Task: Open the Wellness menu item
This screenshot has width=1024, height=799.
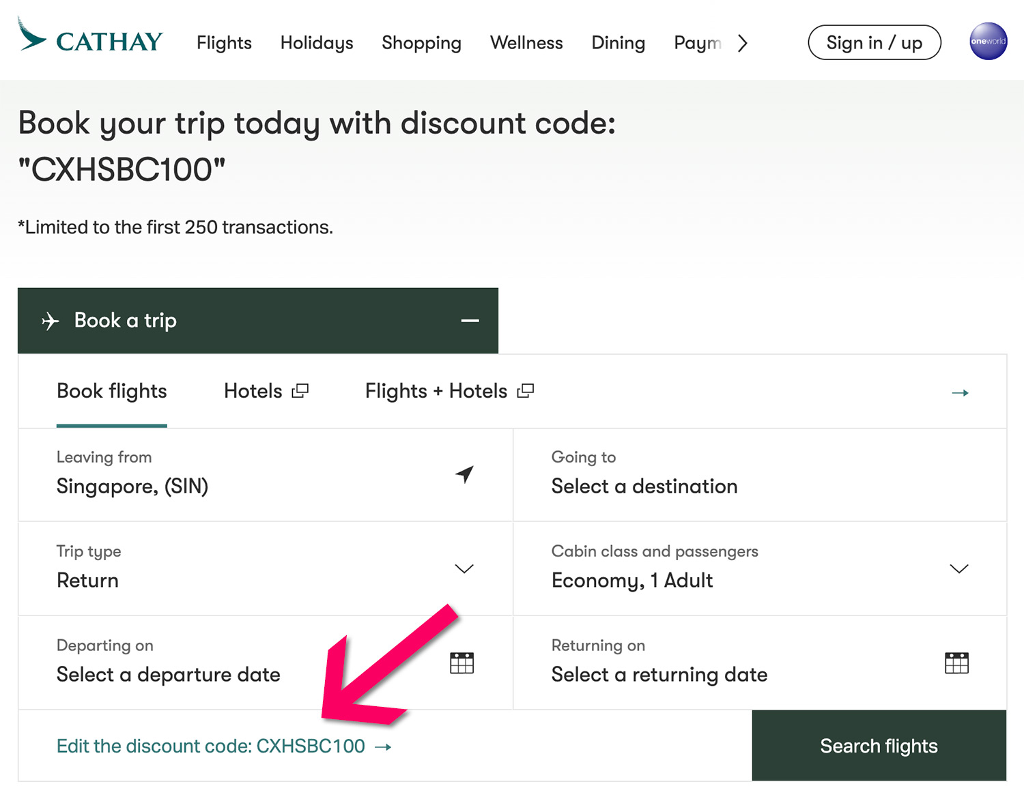Action: pyautogui.click(x=526, y=43)
